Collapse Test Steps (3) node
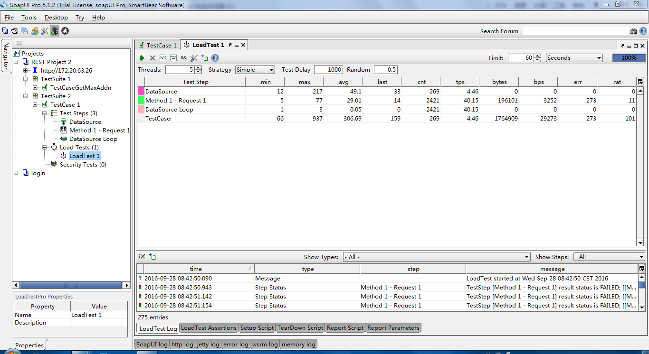The height and width of the screenshot is (354, 649). 45,113
